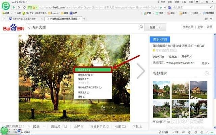The image size is (216, 135).
Task: Show next image with right chevron arrow
Action: click(x=140, y=71)
